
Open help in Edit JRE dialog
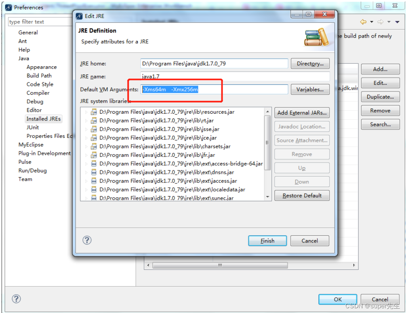coord(87,240)
